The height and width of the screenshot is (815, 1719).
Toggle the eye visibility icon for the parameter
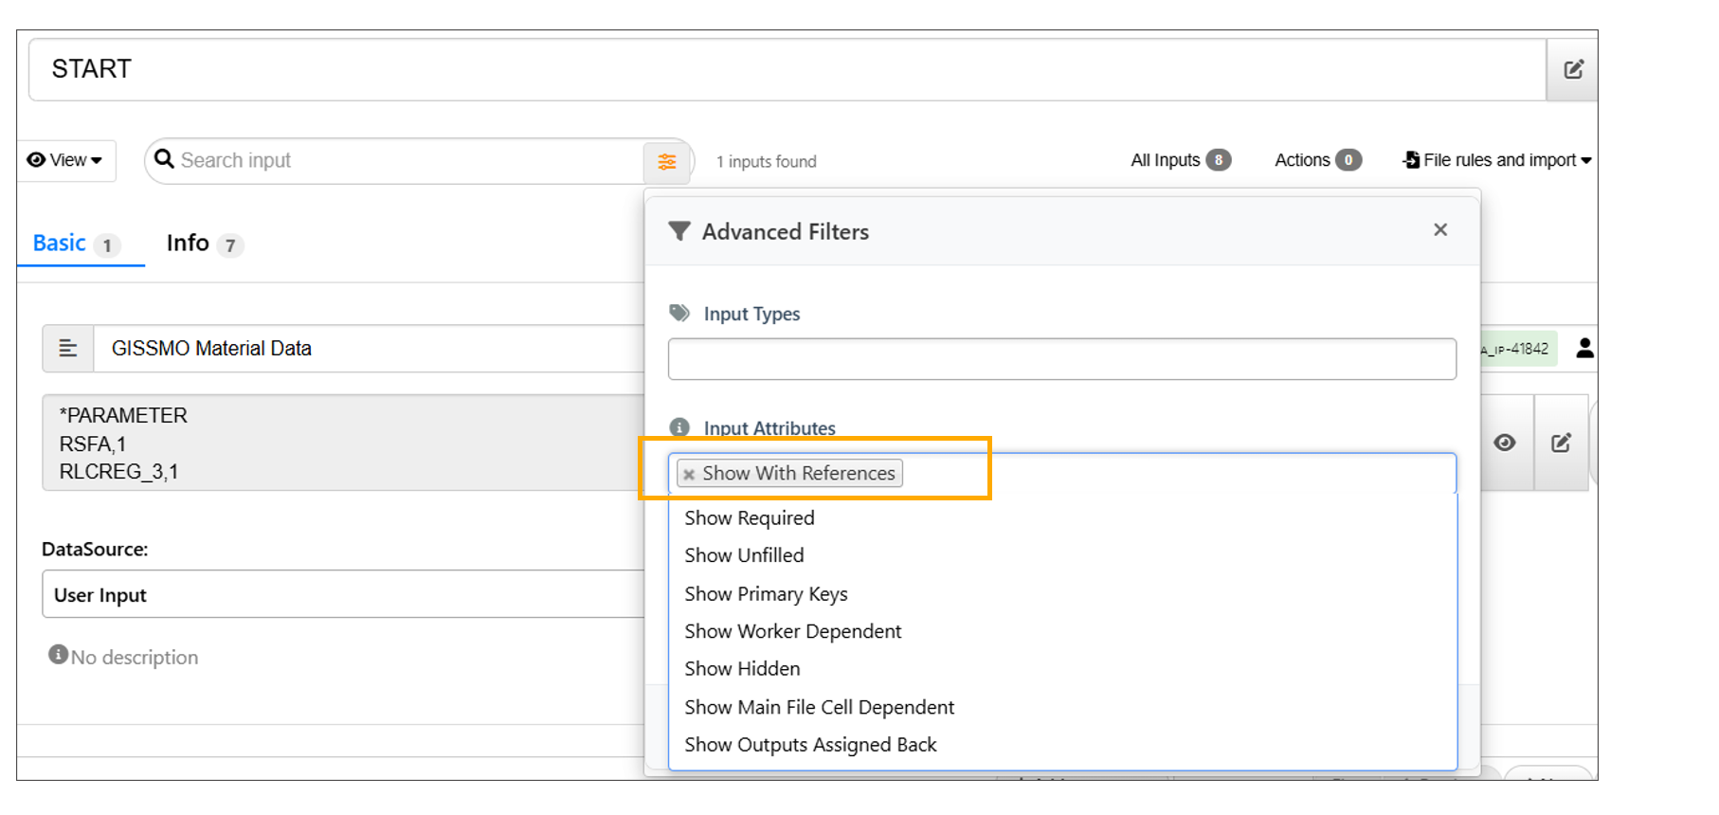(x=1504, y=443)
